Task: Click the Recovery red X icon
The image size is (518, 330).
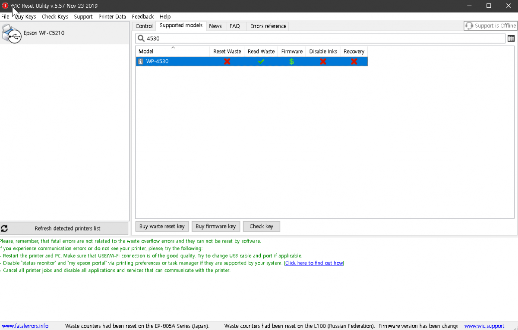Action: pyautogui.click(x=354, y=62)
